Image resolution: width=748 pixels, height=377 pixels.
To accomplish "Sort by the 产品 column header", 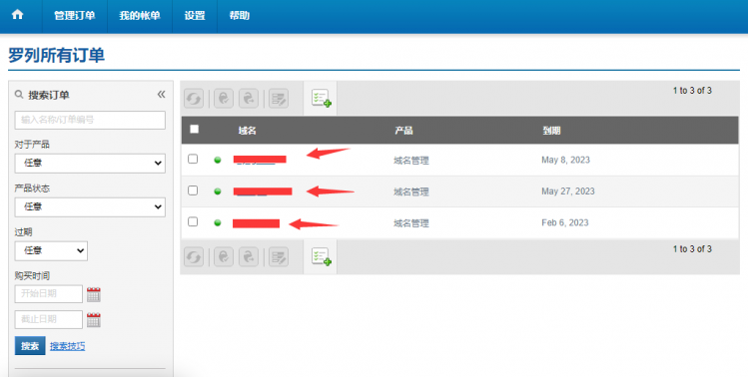I will [x=403, y=130].
